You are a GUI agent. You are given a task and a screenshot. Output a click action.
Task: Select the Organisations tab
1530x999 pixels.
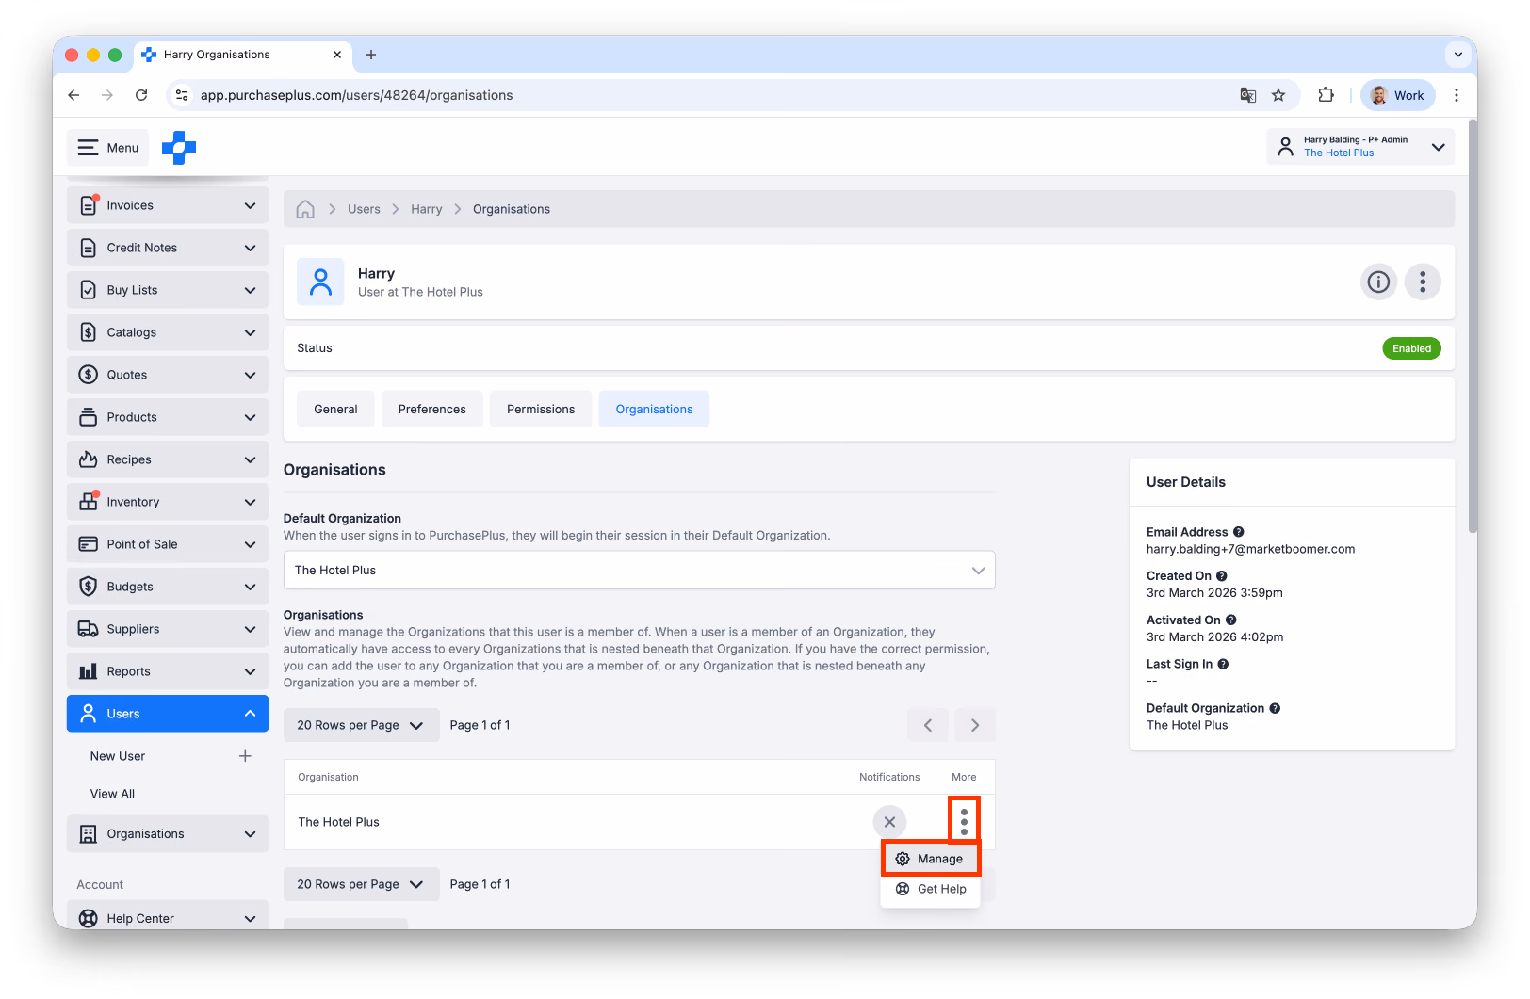tap(654, 409)
